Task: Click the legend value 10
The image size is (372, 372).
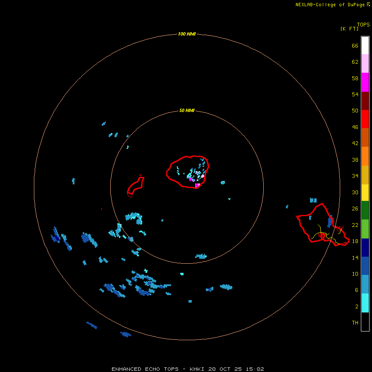Action: tap(355, 274)
